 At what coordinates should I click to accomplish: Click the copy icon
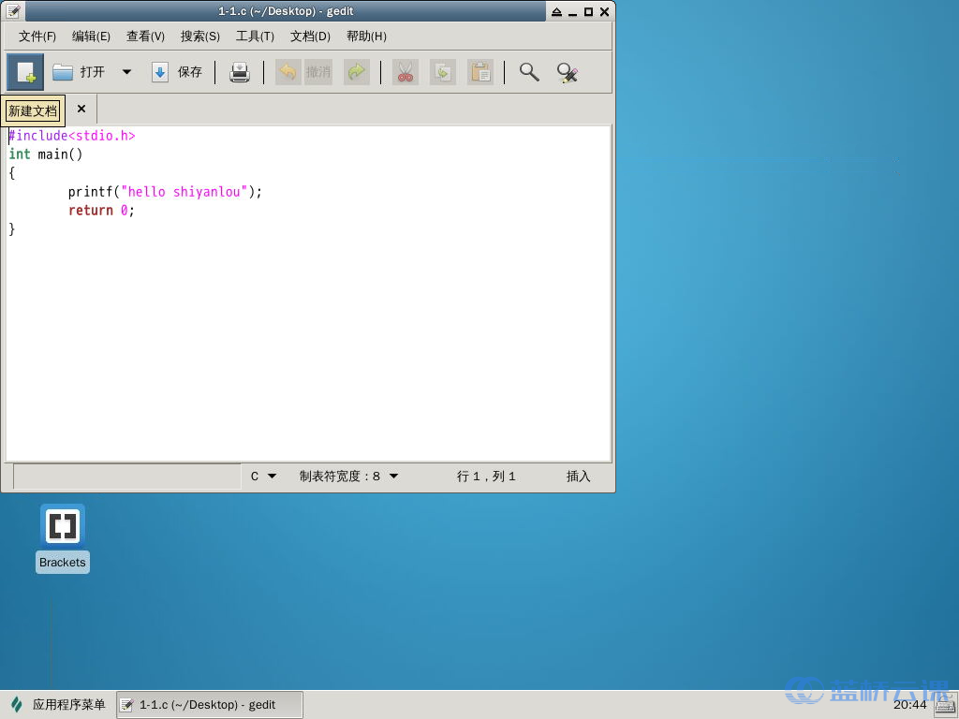tap(443, 72)
